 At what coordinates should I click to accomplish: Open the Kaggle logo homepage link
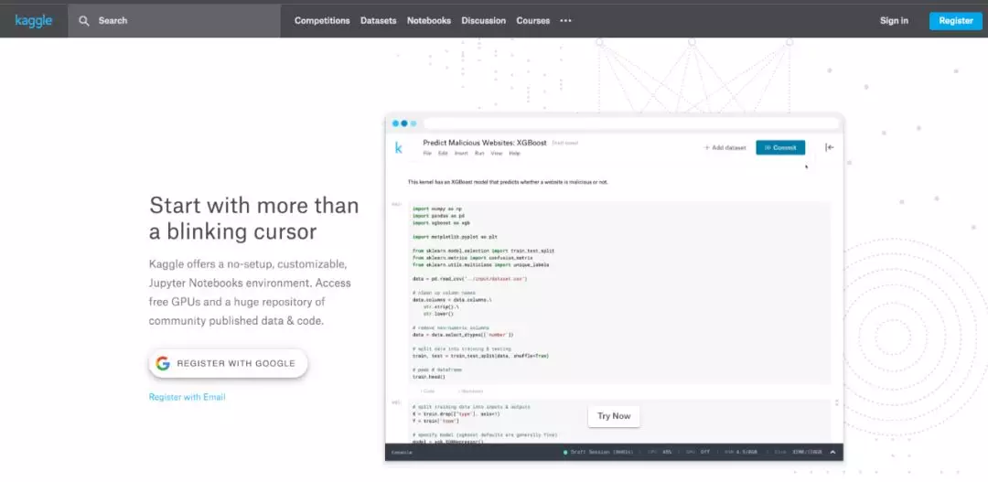point(34,21)
